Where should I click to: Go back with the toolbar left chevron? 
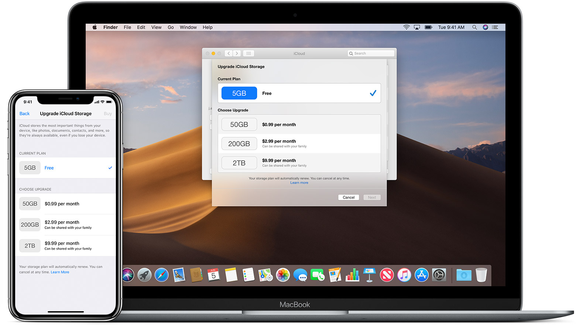tap(229, 54)
